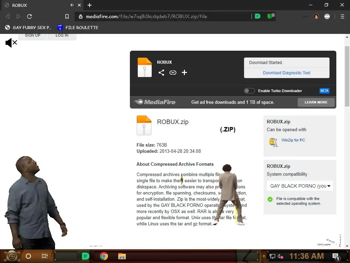Viewport: 350px width, 263px height.
Task: Click the SIGN UP tab
Action: point(32,36)
